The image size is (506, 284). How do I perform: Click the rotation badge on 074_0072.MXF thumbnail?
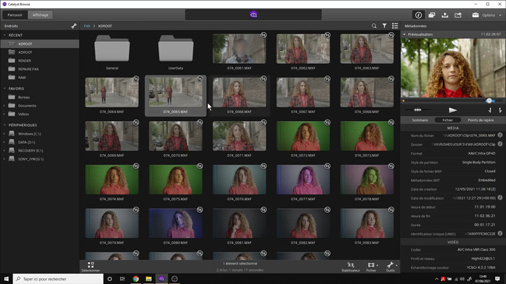[x=327, y=122]
